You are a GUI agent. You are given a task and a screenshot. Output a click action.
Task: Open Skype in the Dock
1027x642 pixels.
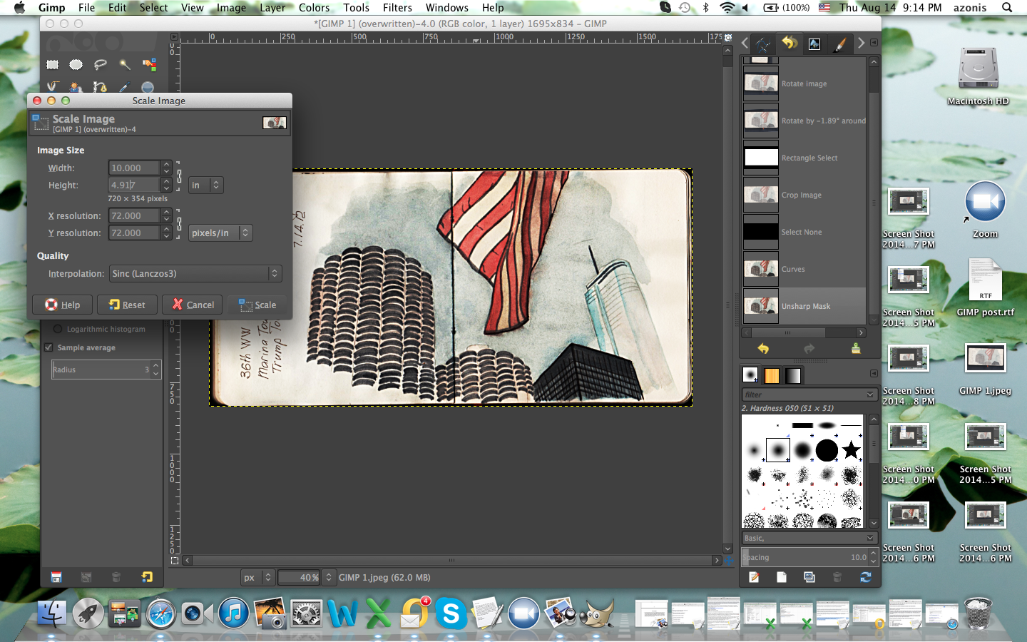click(x=451, y=613)
